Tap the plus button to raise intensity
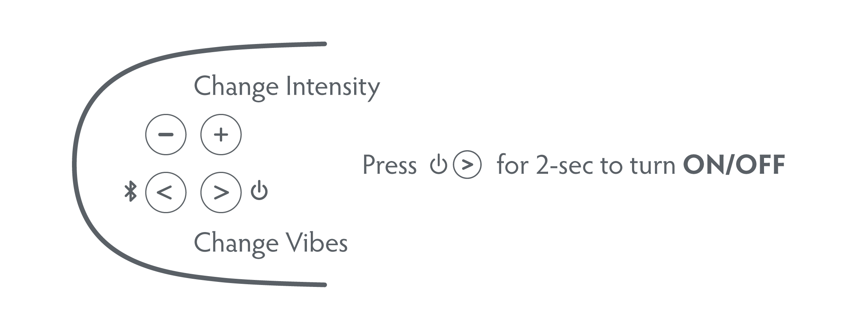This screenshot has height=329, width=860. point(221,134)
